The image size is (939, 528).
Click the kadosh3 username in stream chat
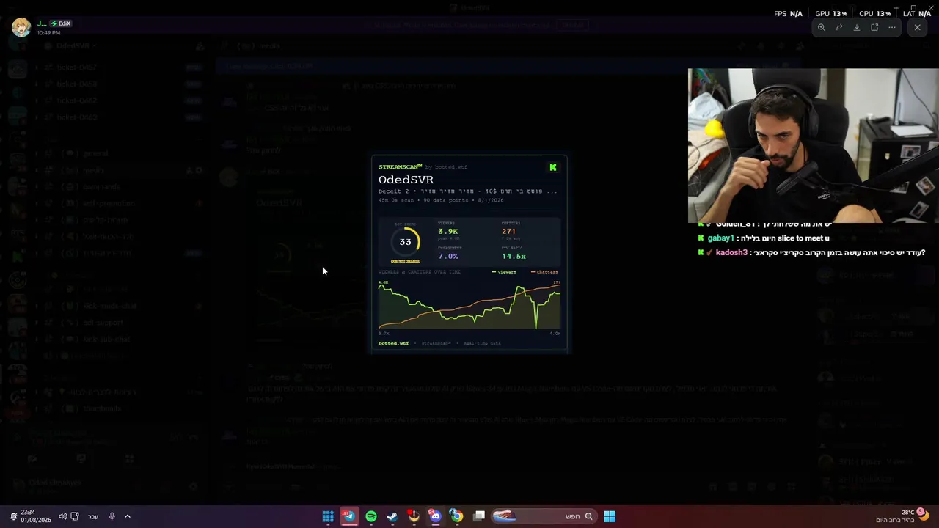[x=731, y=253]
